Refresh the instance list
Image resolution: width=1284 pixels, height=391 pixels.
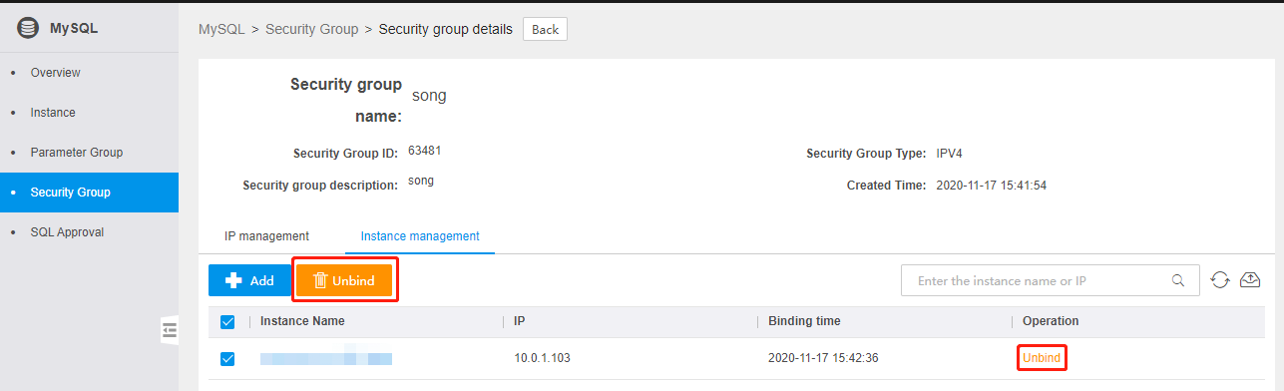(1219, 280)
